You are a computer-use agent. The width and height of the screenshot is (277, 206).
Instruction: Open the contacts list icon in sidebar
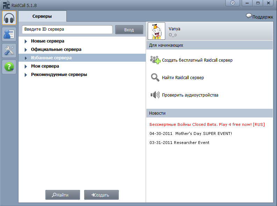click(x=9, y=34)
